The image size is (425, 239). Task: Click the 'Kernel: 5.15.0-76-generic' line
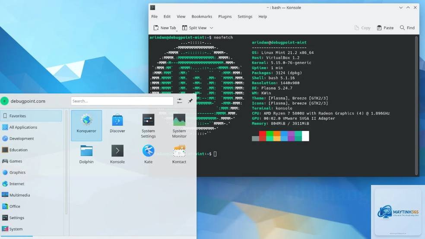(x=282, y=63)
